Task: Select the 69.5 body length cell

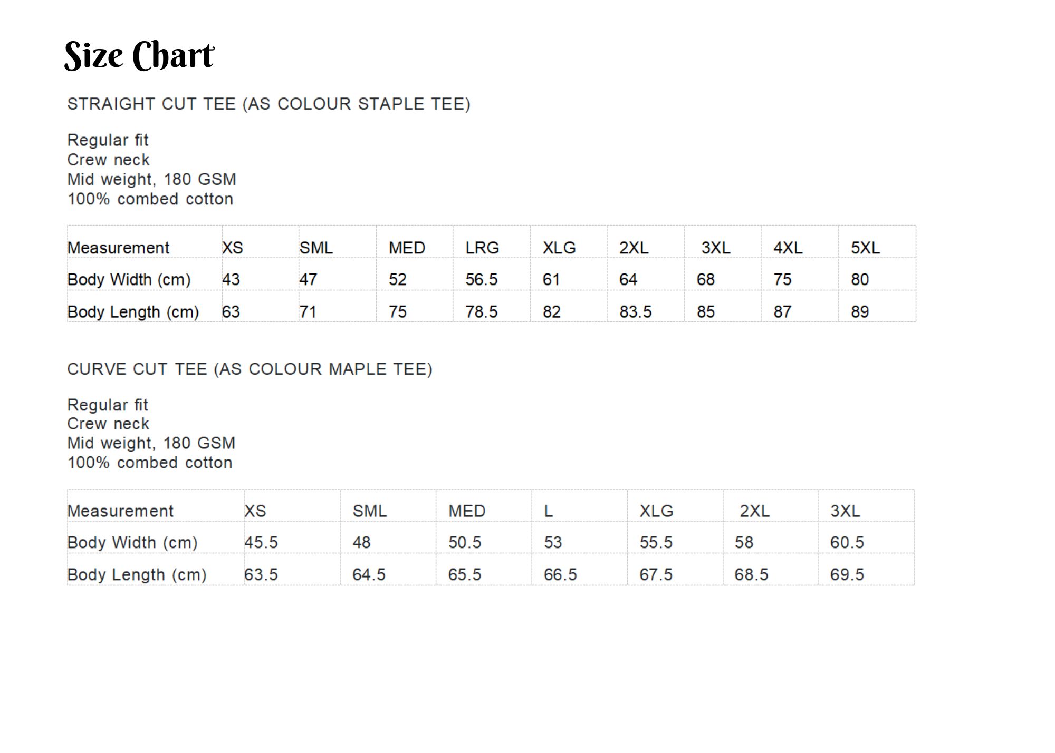Action: click(x=847, y=574)
